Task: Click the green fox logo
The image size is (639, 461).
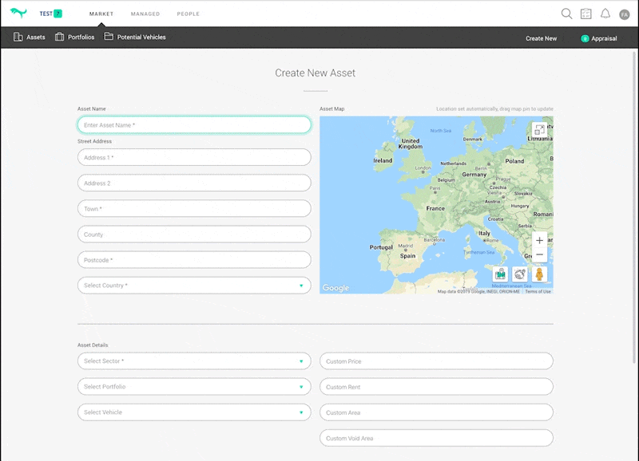Action: point(18,13)
